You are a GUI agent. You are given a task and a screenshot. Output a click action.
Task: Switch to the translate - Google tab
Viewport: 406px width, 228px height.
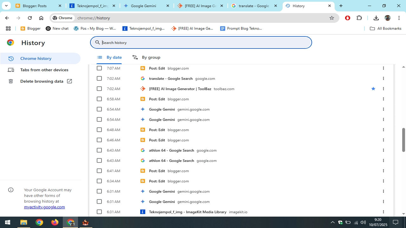coord(254,6)
